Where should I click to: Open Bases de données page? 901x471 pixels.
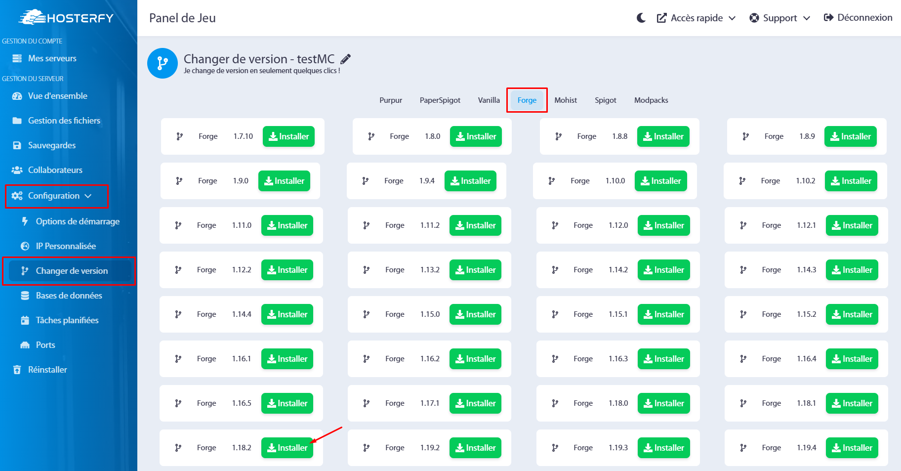[x=69, y=296]
